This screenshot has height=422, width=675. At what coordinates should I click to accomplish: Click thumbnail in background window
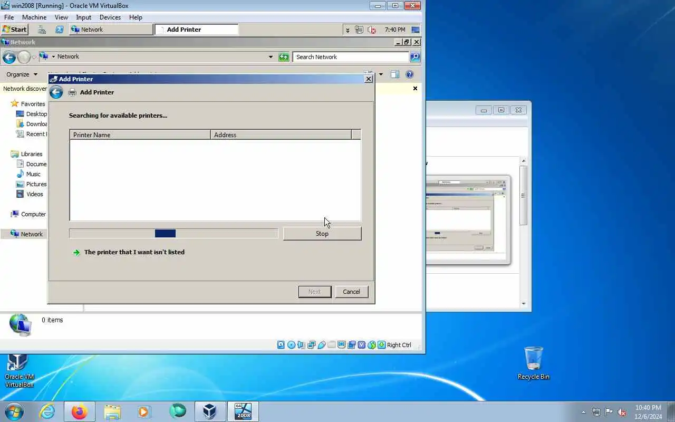coord(468,219)
